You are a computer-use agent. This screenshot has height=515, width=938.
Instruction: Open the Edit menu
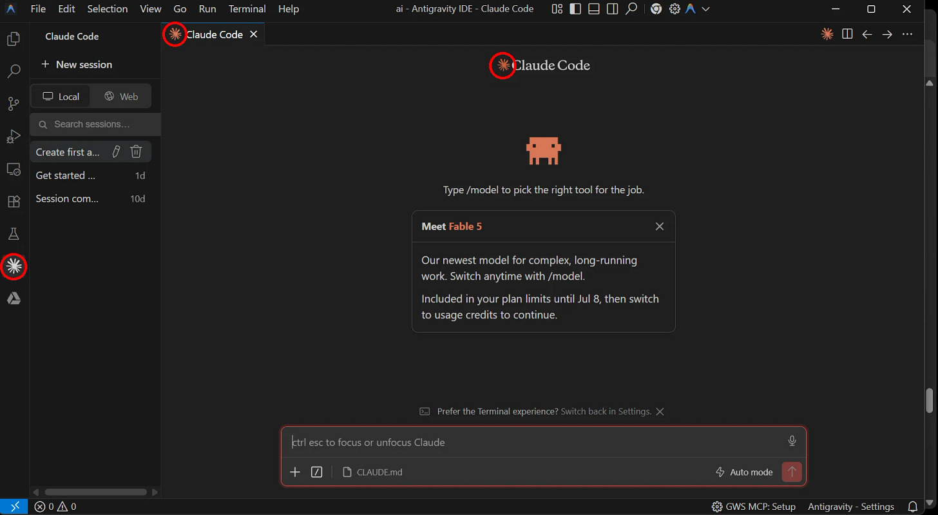click(x=66, y=9)
